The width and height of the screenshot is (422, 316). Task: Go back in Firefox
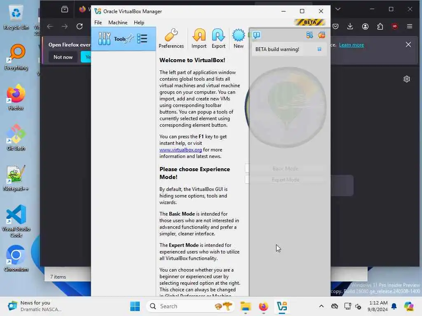pyautogui.click(x=50, y=26)
